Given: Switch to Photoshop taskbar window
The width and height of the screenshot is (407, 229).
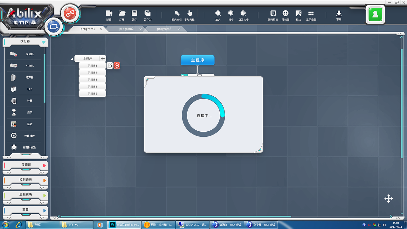Looking at the screenshot, I should pos(124,225).
